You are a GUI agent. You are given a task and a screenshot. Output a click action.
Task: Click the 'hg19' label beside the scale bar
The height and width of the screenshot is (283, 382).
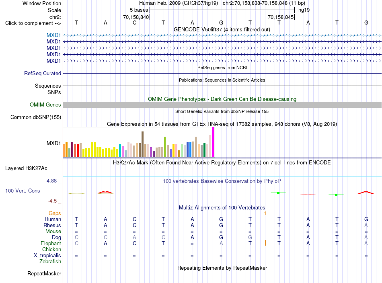pyautogui.click(x=304, y=10)
